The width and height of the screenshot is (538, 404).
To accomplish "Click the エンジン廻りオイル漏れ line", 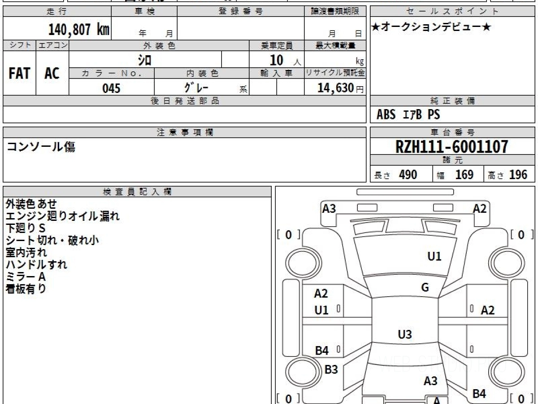I will 63,216.
